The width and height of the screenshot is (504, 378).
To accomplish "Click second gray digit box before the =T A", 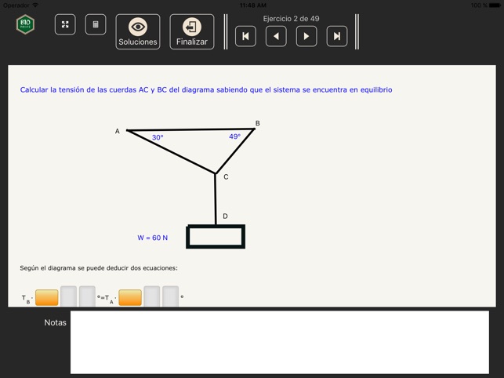I will coord(88,296).
